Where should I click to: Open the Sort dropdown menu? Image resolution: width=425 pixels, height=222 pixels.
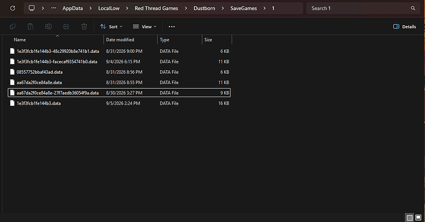(x=111, y=26)
